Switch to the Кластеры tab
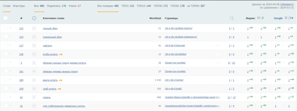Image resolution: width=297 pixels, height=111 pixels. pyautogui.click(x=19, y=6)
